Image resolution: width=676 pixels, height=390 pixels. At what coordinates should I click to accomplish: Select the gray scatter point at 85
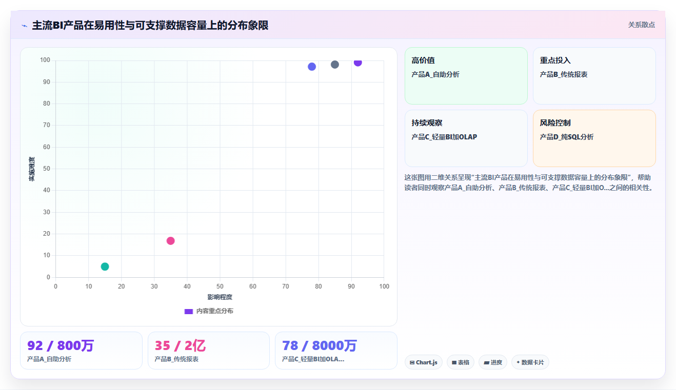coord(335,65)
